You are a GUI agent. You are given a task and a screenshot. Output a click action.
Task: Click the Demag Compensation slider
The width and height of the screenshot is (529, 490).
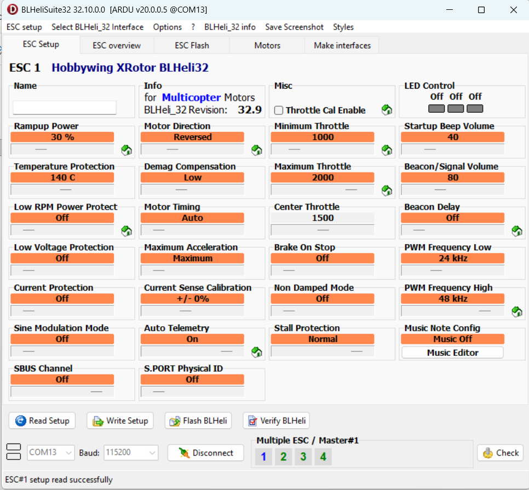pos(192,189)
